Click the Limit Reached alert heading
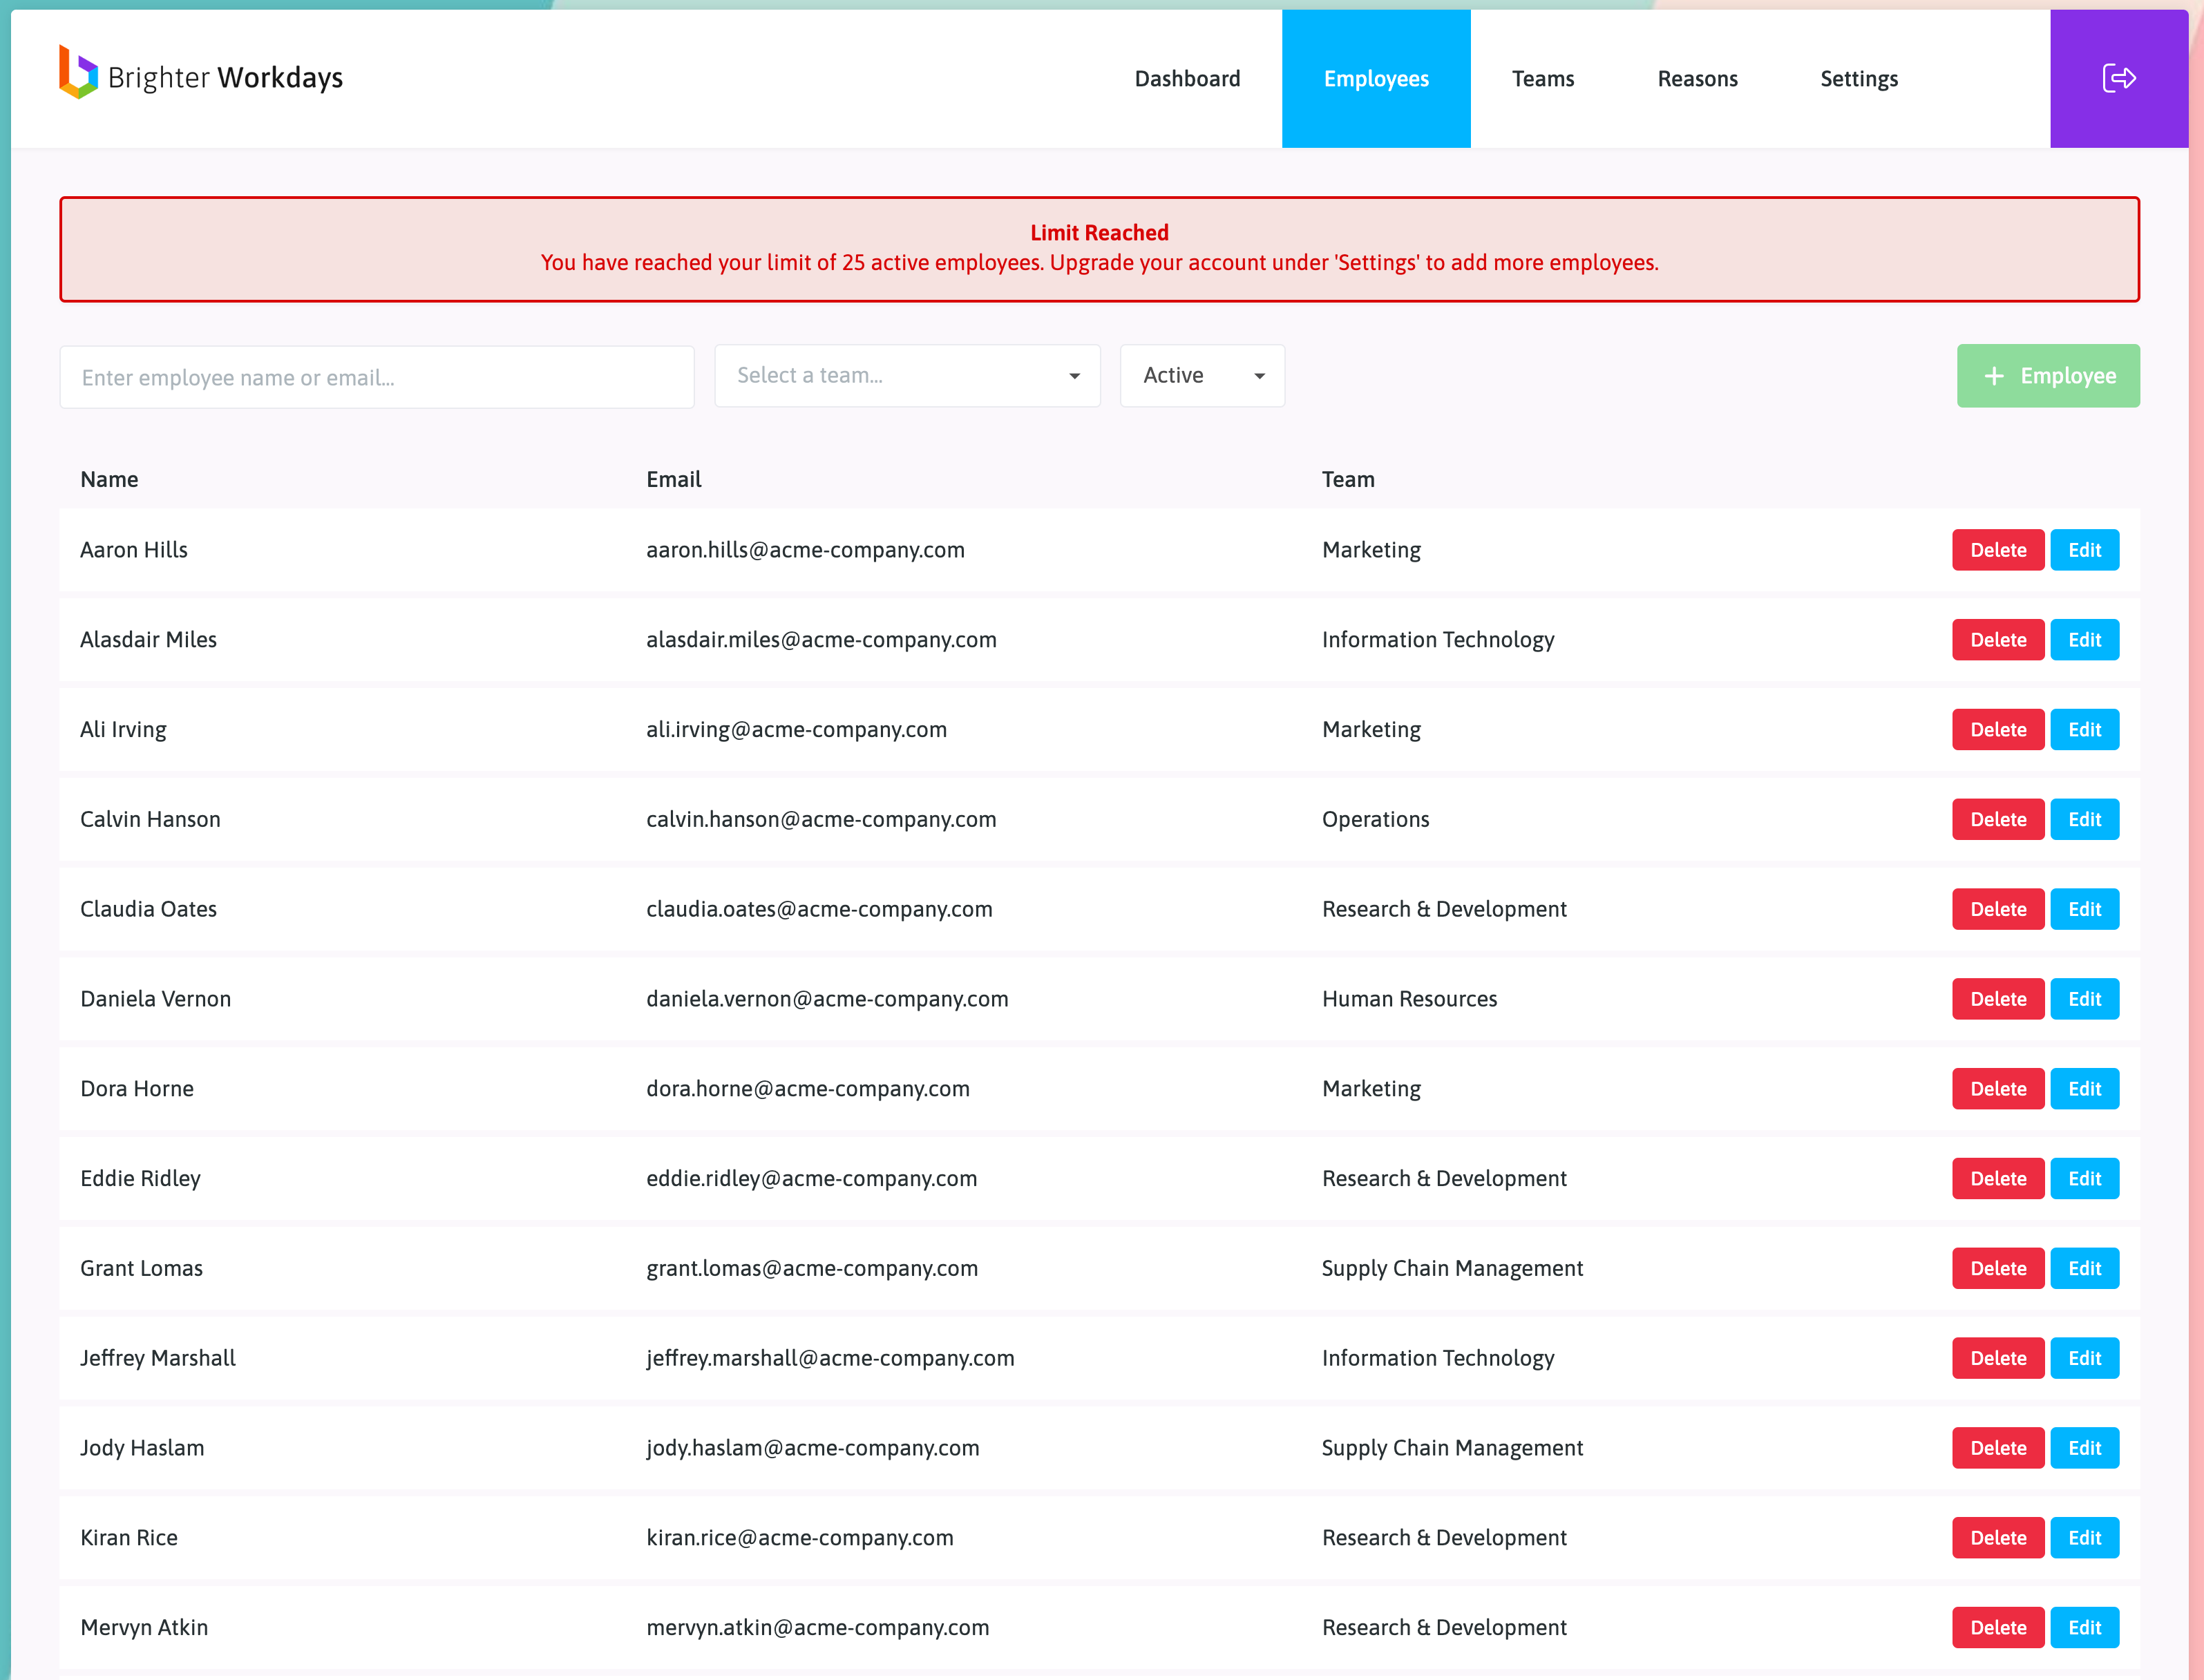Image resolution: width=2204 pixels, height=1680 pixels. [1099, 232]
